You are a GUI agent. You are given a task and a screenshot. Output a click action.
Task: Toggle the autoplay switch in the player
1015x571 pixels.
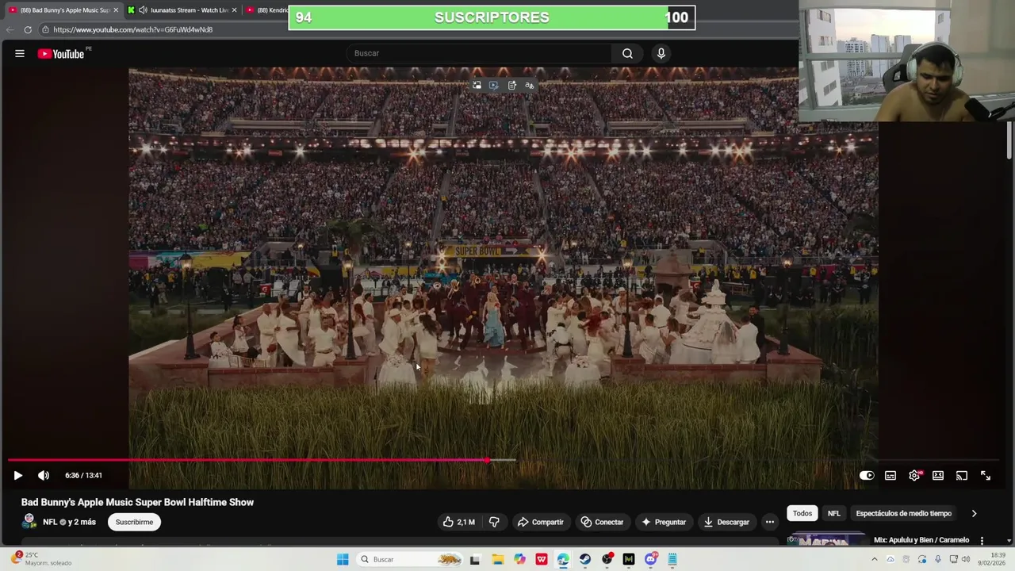pos(867,475)
